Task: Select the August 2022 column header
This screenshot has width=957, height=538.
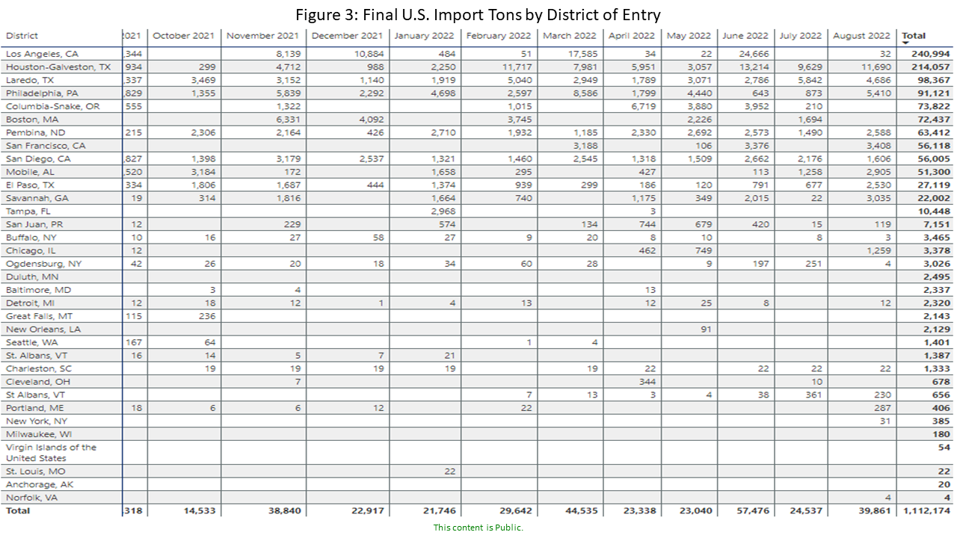Action: [x=861, y=36]
